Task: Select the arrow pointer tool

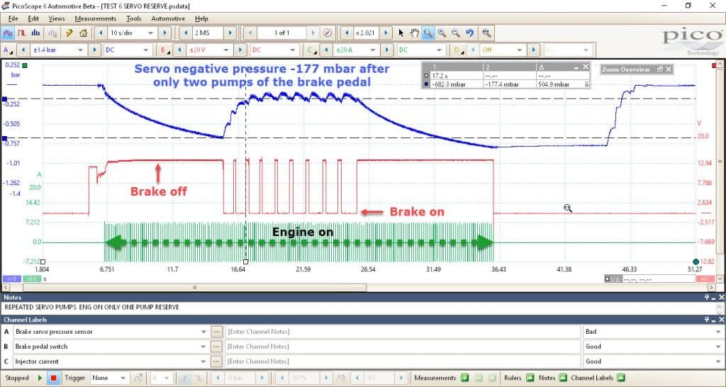Action: [401, 33]
